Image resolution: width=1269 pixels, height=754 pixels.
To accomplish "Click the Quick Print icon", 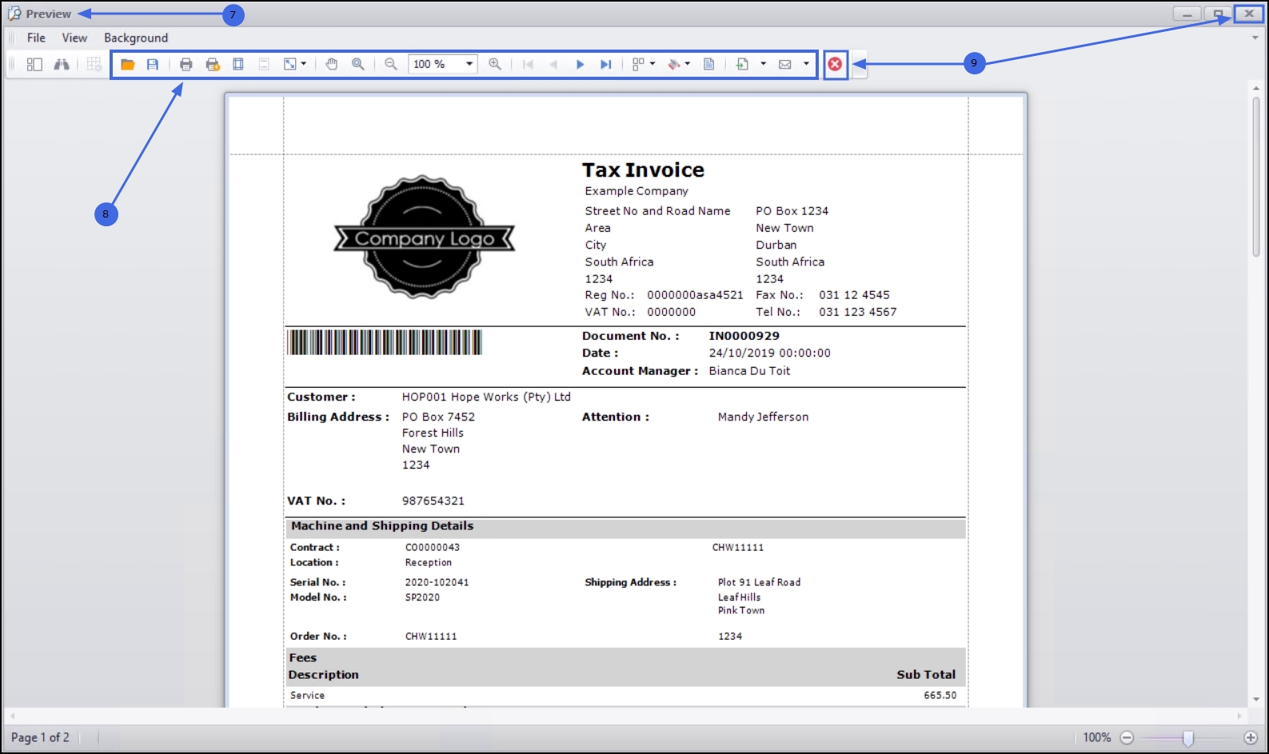I will click(x=213, y=65).
